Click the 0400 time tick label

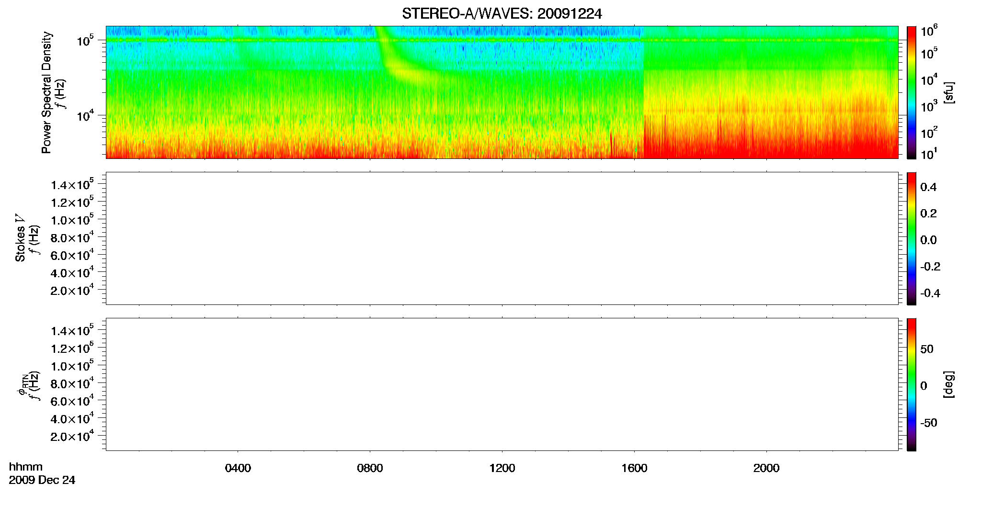click(238, 468)
